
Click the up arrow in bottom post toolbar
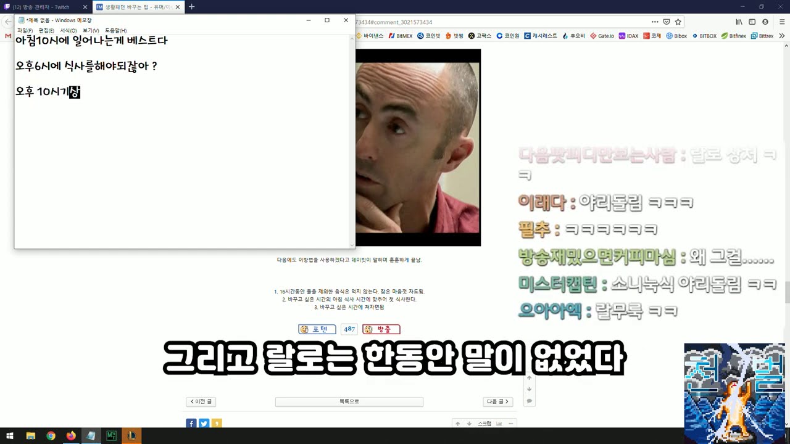click(457, 424)
